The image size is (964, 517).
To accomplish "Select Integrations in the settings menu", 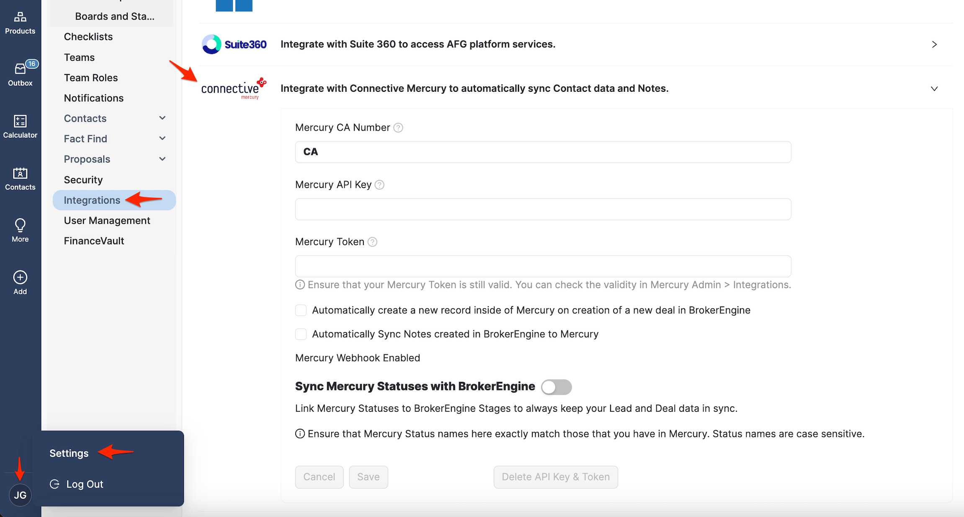I will [92, 200].
